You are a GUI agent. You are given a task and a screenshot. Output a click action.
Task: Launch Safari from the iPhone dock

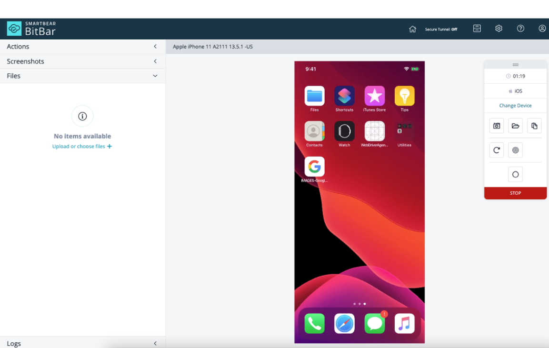coord(344,323)
